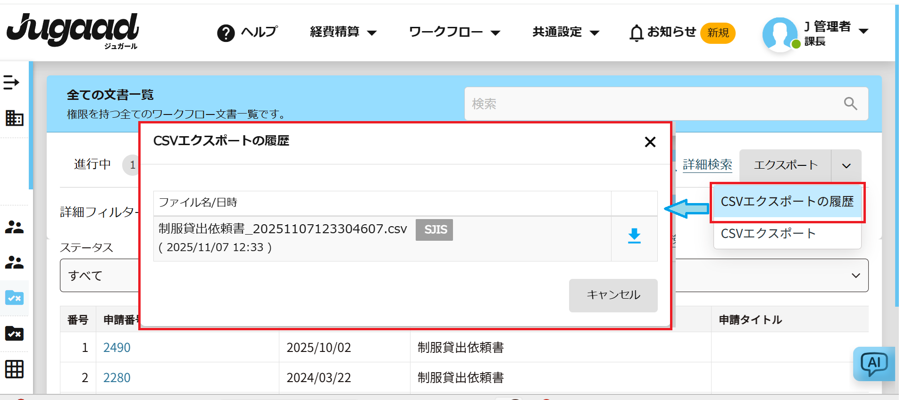This screenshot has width=905, height=400.
Task: Click the black folder check icon
Action: coord(14,334)
